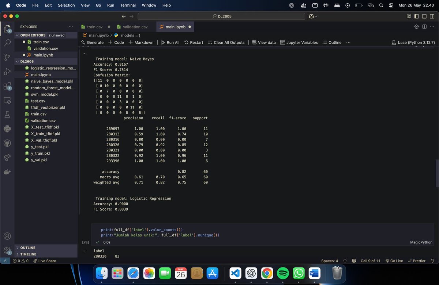Clear All Outputs in notebook
This screenshot has height=285, width=439.
[226, 42]
